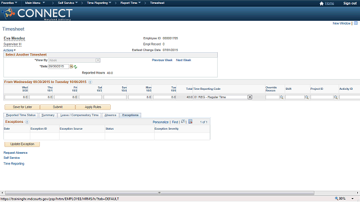Open the Main Menu dropdown
Image resolution: width=360 pixels, height=202 pixels.
(x=35, y=3)
